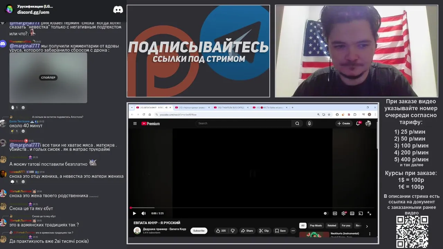Play the YouTube video
Image resolution: width=443 pixels, height=249 pixels.
[x=135, y=213]
